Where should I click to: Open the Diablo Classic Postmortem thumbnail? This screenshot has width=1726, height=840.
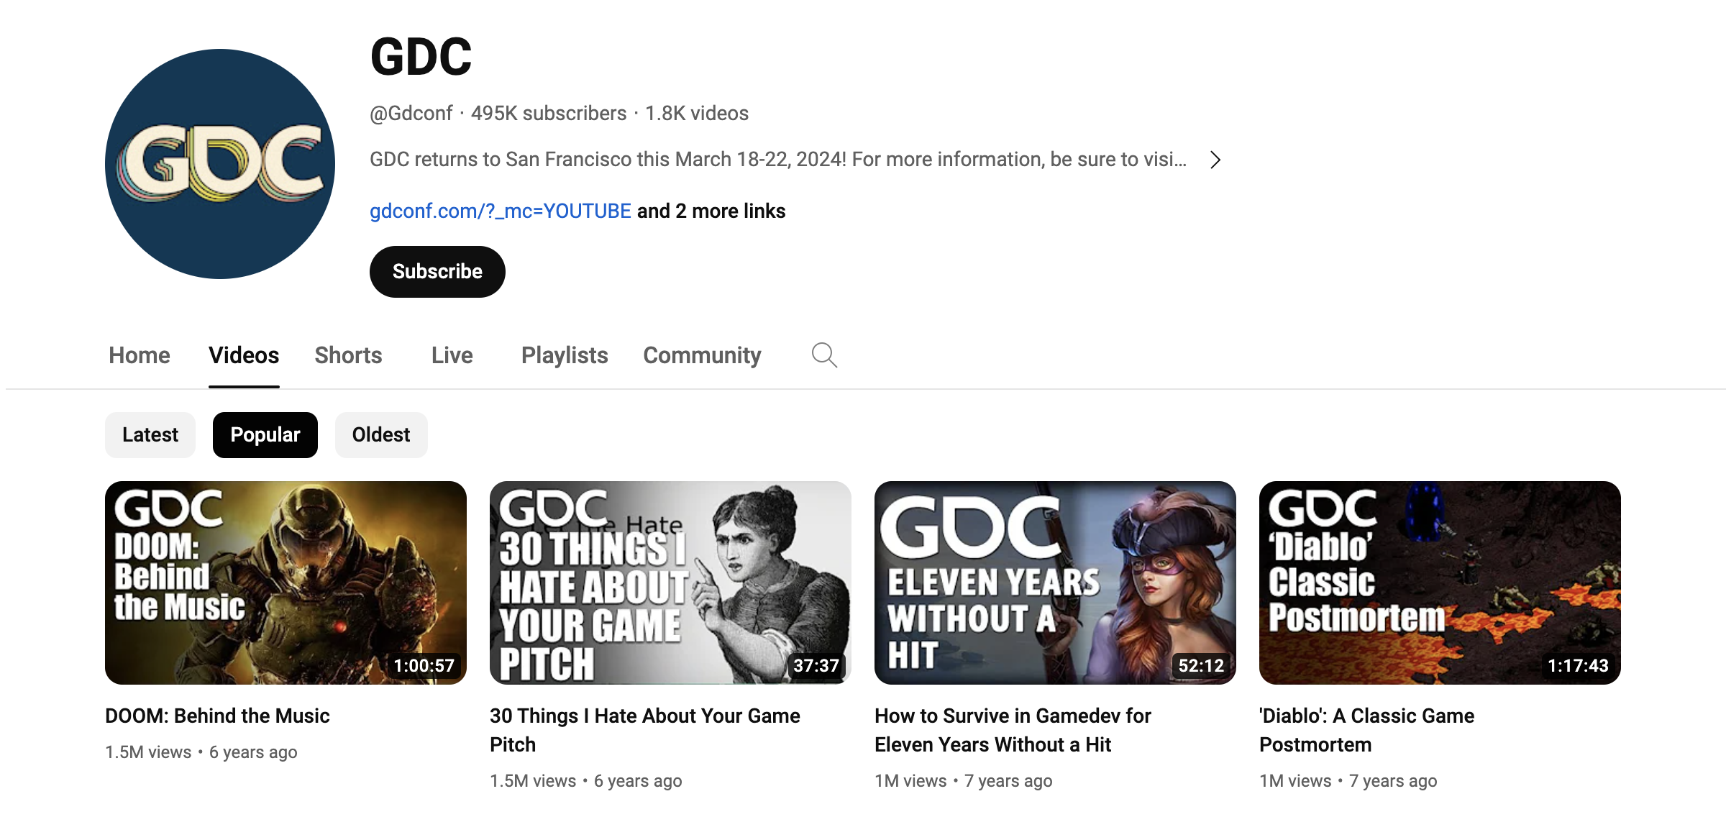coord(1440,583)
